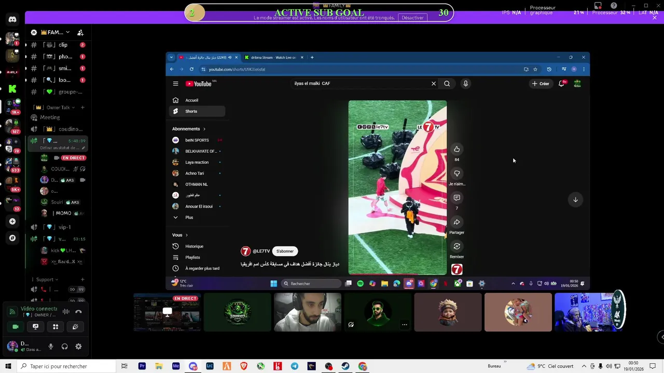The width and height of the screenshot is (664, 373).
Task: Disconnect from voice call icon
Action: click(78, 311)
